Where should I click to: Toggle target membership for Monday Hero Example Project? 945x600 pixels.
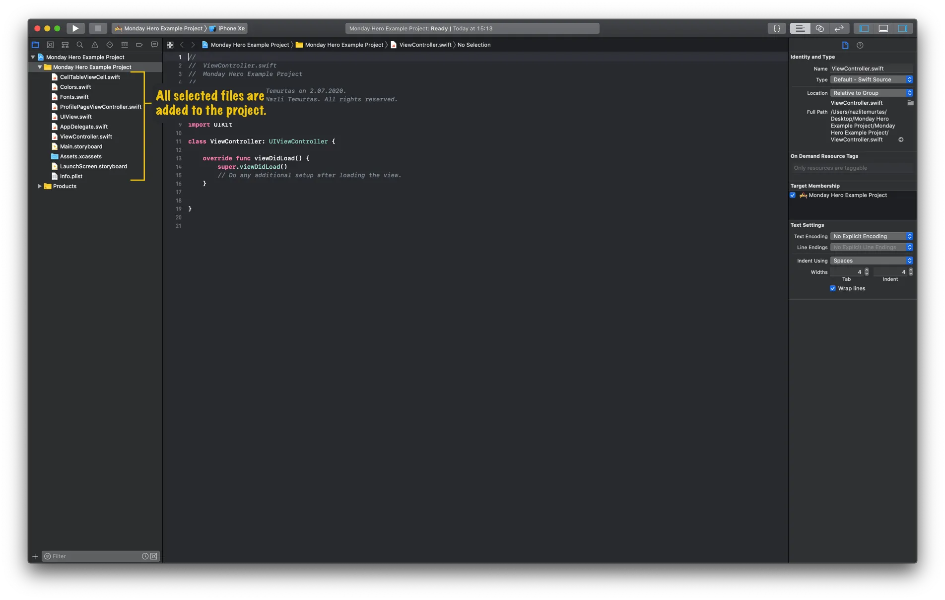[x=793, y=195]
